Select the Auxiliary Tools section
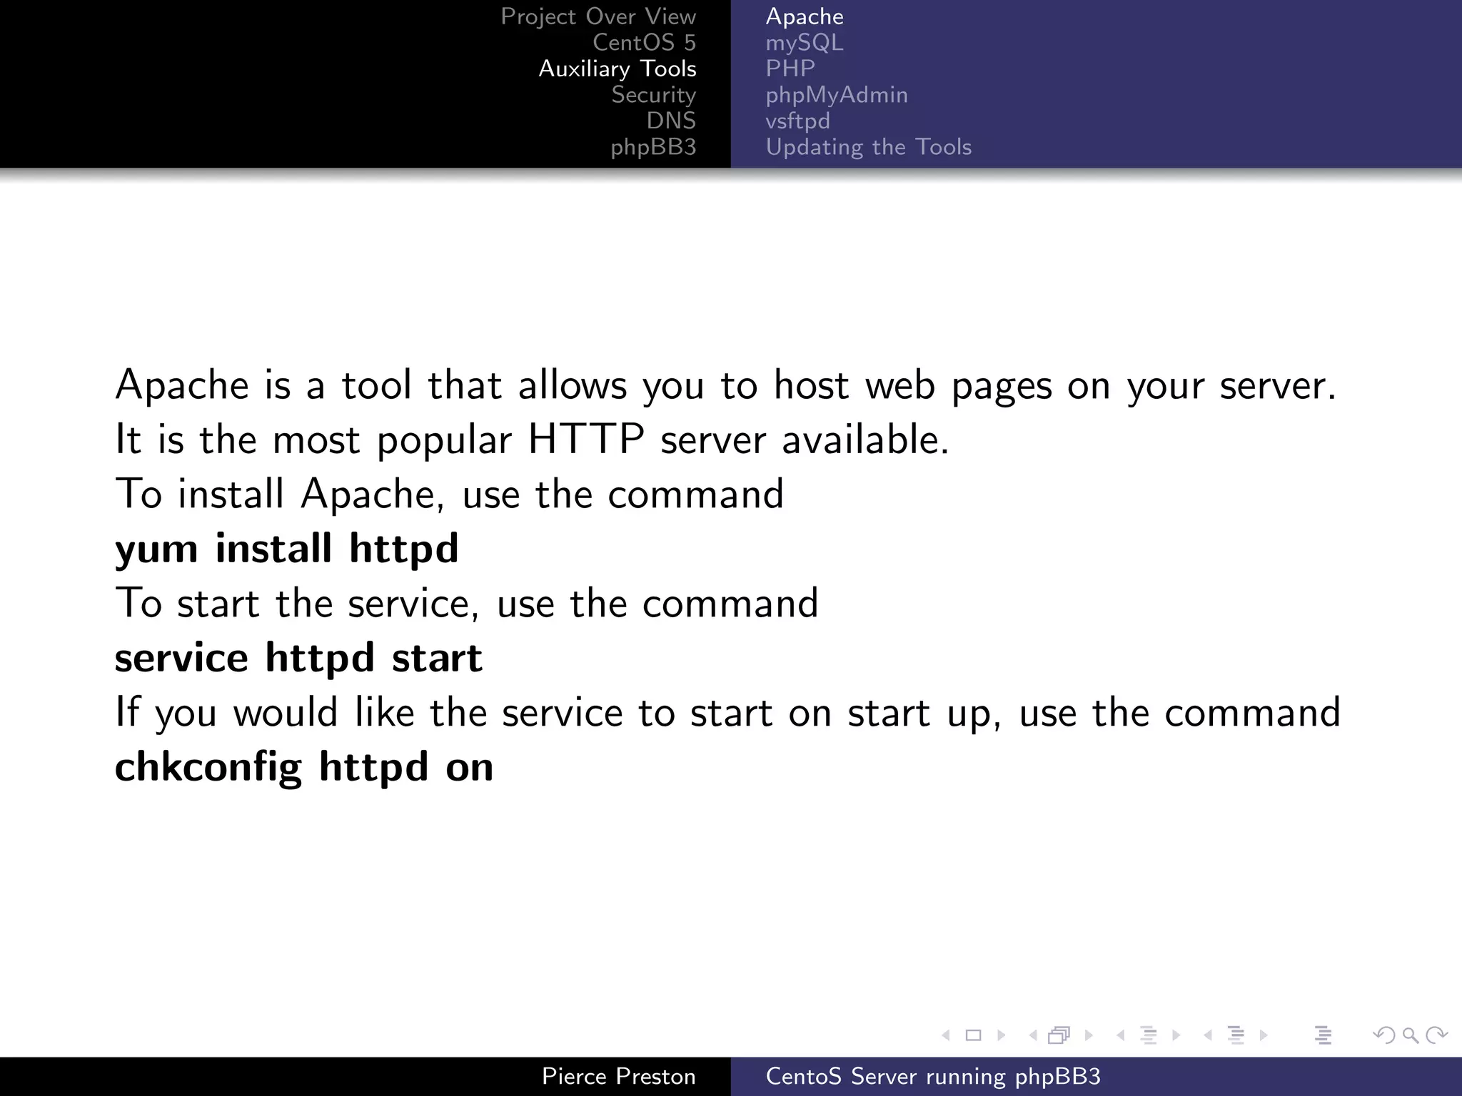This screenshot has width=1462, height=1096. [617, 68]
